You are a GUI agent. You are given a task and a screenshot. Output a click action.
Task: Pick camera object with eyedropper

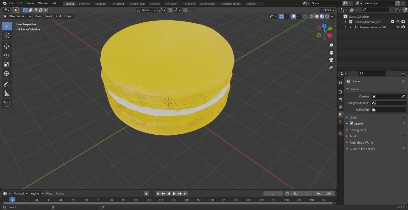[403, 97]
